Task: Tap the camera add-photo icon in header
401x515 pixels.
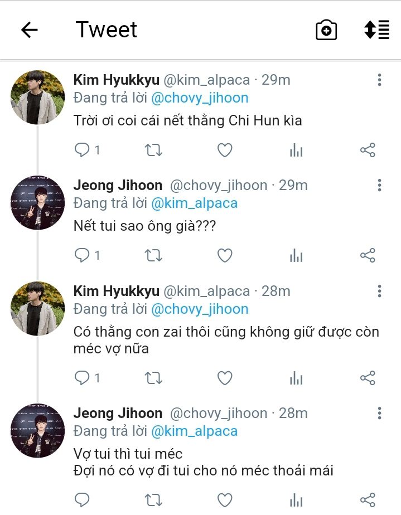Action: (326, 30)
